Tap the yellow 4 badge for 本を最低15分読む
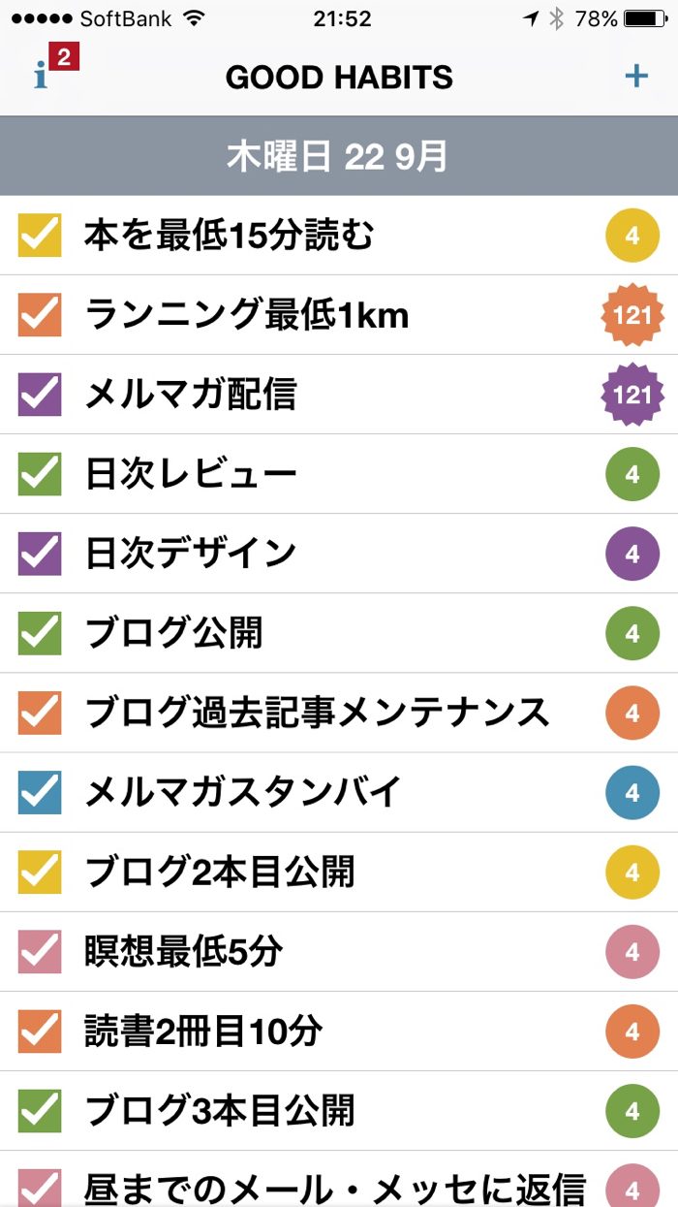 [632, 236]
